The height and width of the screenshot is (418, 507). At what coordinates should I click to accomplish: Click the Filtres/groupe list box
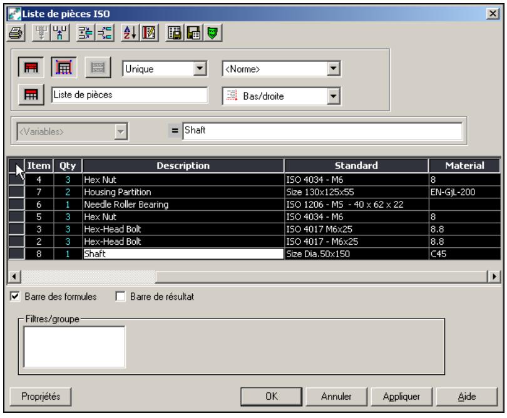[x=74, y=347]
